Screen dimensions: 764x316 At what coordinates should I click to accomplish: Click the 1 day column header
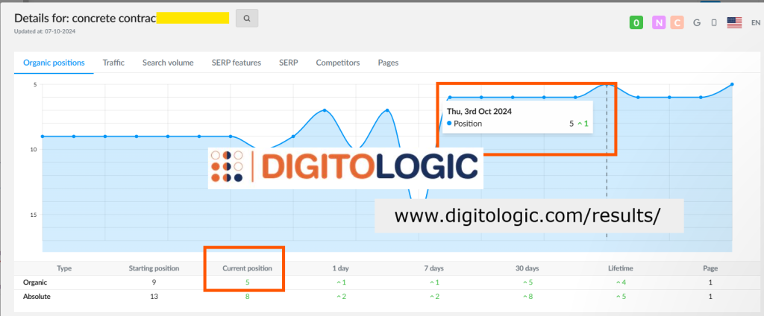(x=340, y=268)
